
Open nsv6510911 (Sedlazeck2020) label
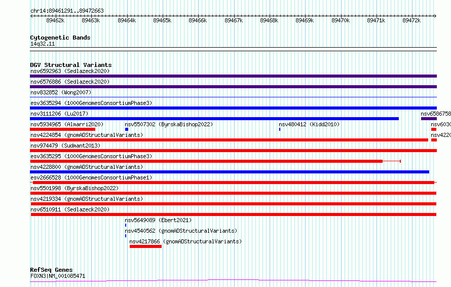70,209
